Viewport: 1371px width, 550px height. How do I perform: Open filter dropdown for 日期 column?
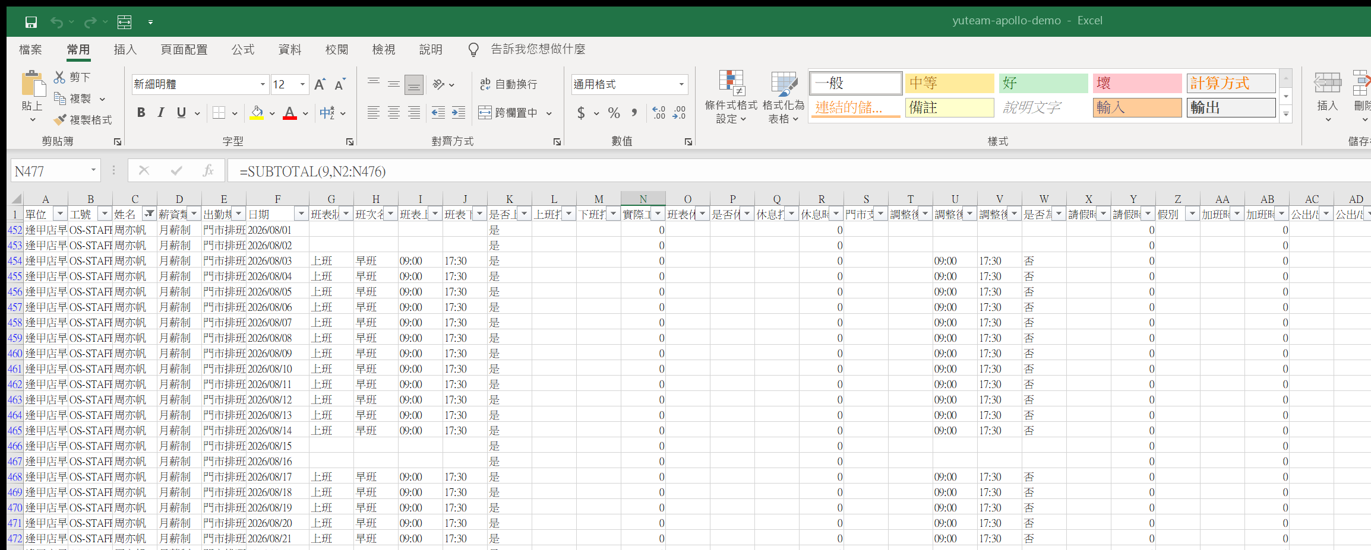coord(301,214)
